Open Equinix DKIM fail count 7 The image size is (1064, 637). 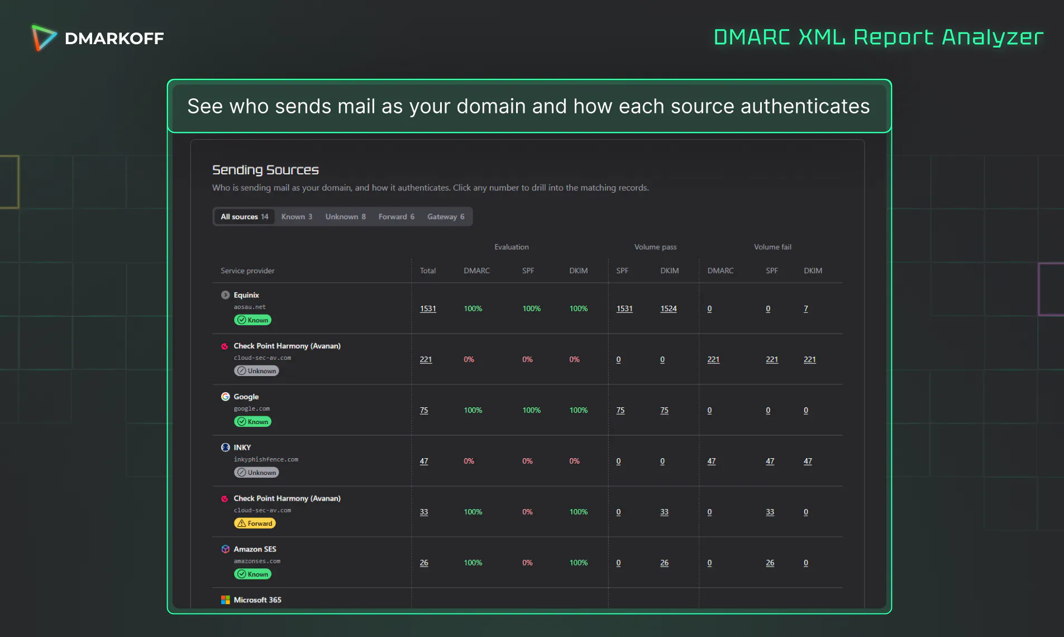point(806,309)
